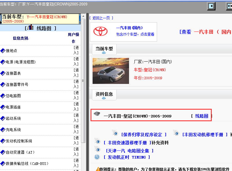Select the 资料信息 tab
The width and height of the screenshot is (232, 171).
pyautogui.click(x=104, y=95)
